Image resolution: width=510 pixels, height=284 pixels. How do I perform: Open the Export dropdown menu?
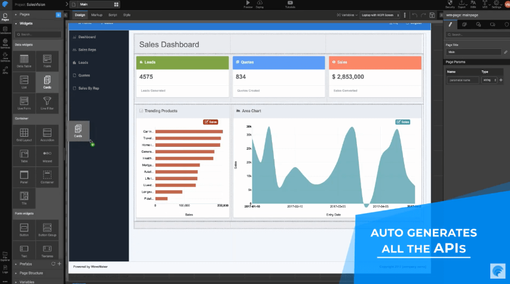[462, 4]
